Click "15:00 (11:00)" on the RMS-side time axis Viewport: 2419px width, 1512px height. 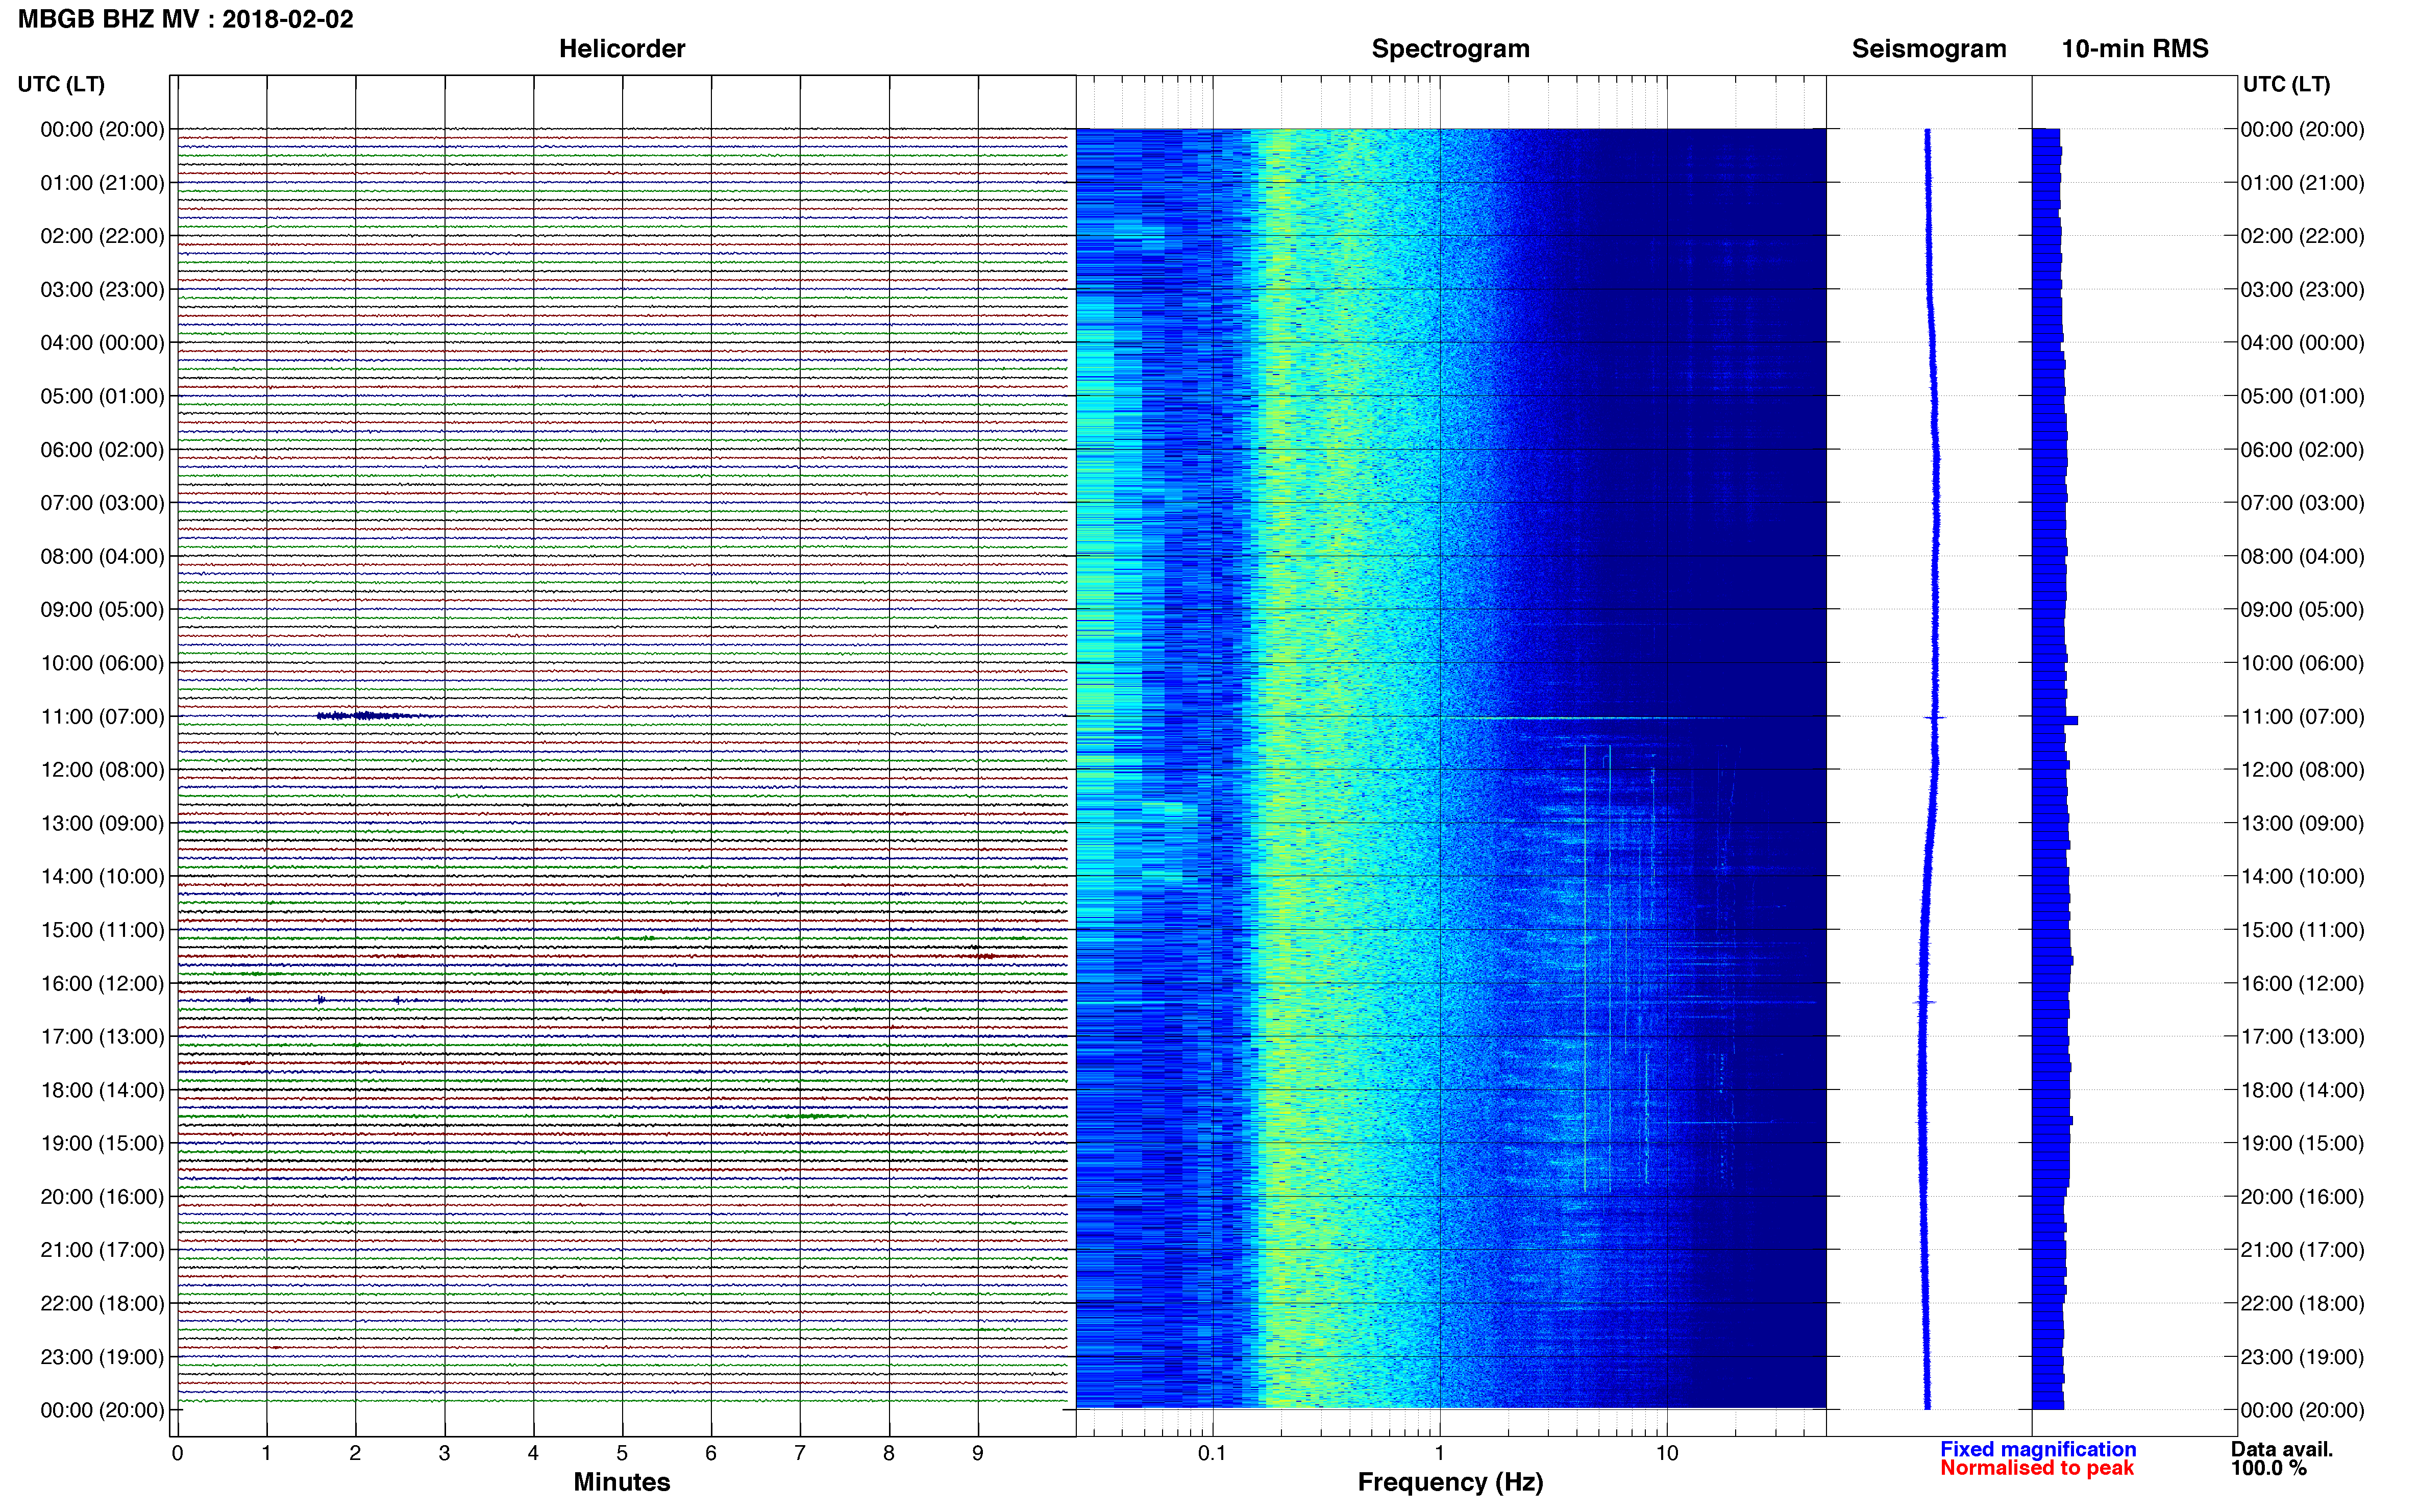click(2302, 930)
